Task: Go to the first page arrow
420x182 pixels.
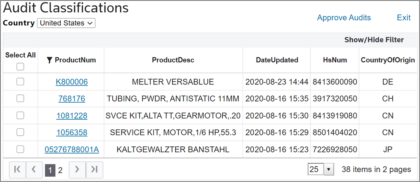Action: point(17,170)
